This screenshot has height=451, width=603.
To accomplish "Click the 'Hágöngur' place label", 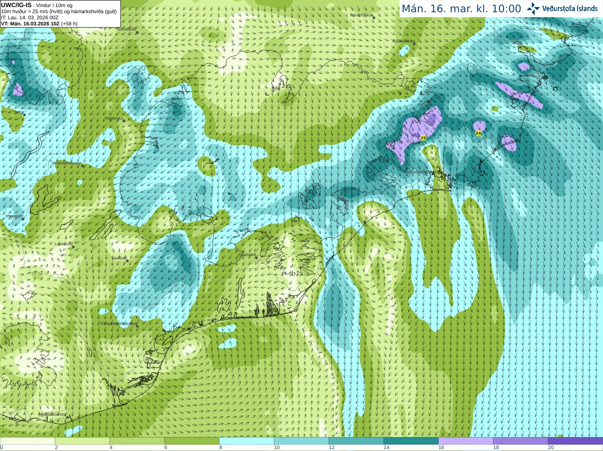I will pos(114,118).
